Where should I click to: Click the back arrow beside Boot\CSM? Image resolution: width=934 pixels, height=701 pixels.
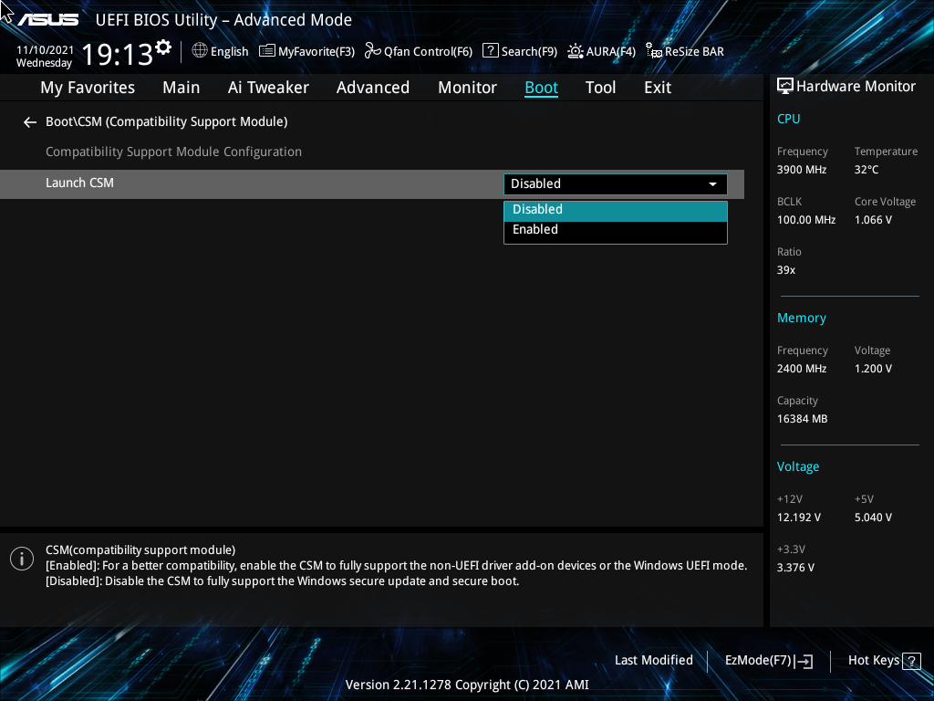(x=30, y=122)
